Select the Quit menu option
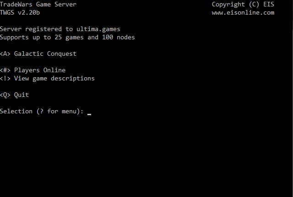The height and width of the screenshot is (197, 293). click(14, 95)
